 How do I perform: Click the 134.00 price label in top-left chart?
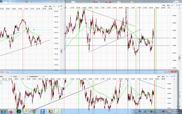point(56,33)
